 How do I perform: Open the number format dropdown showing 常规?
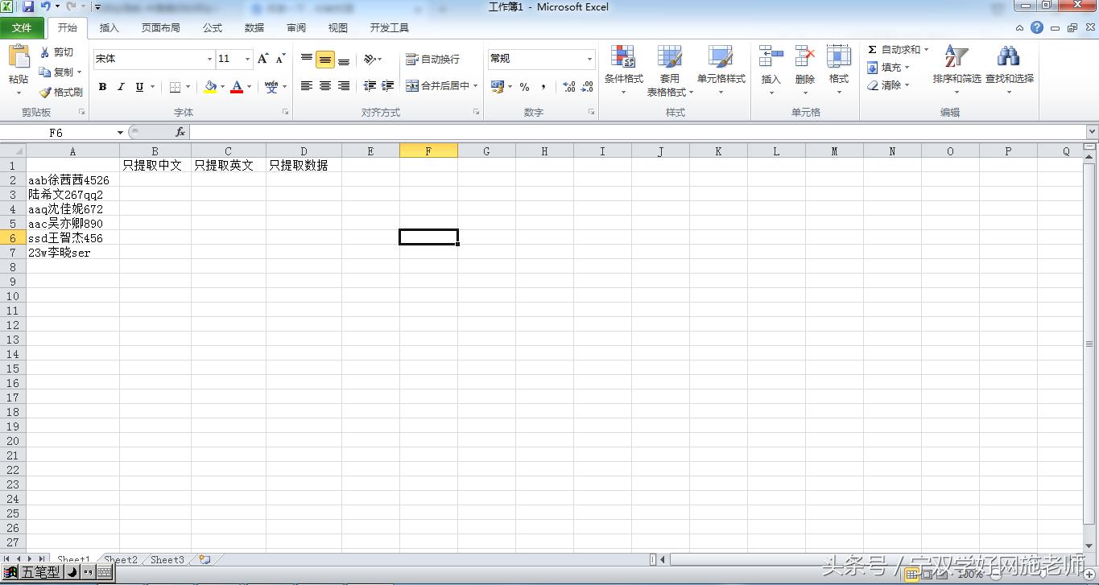589,59
